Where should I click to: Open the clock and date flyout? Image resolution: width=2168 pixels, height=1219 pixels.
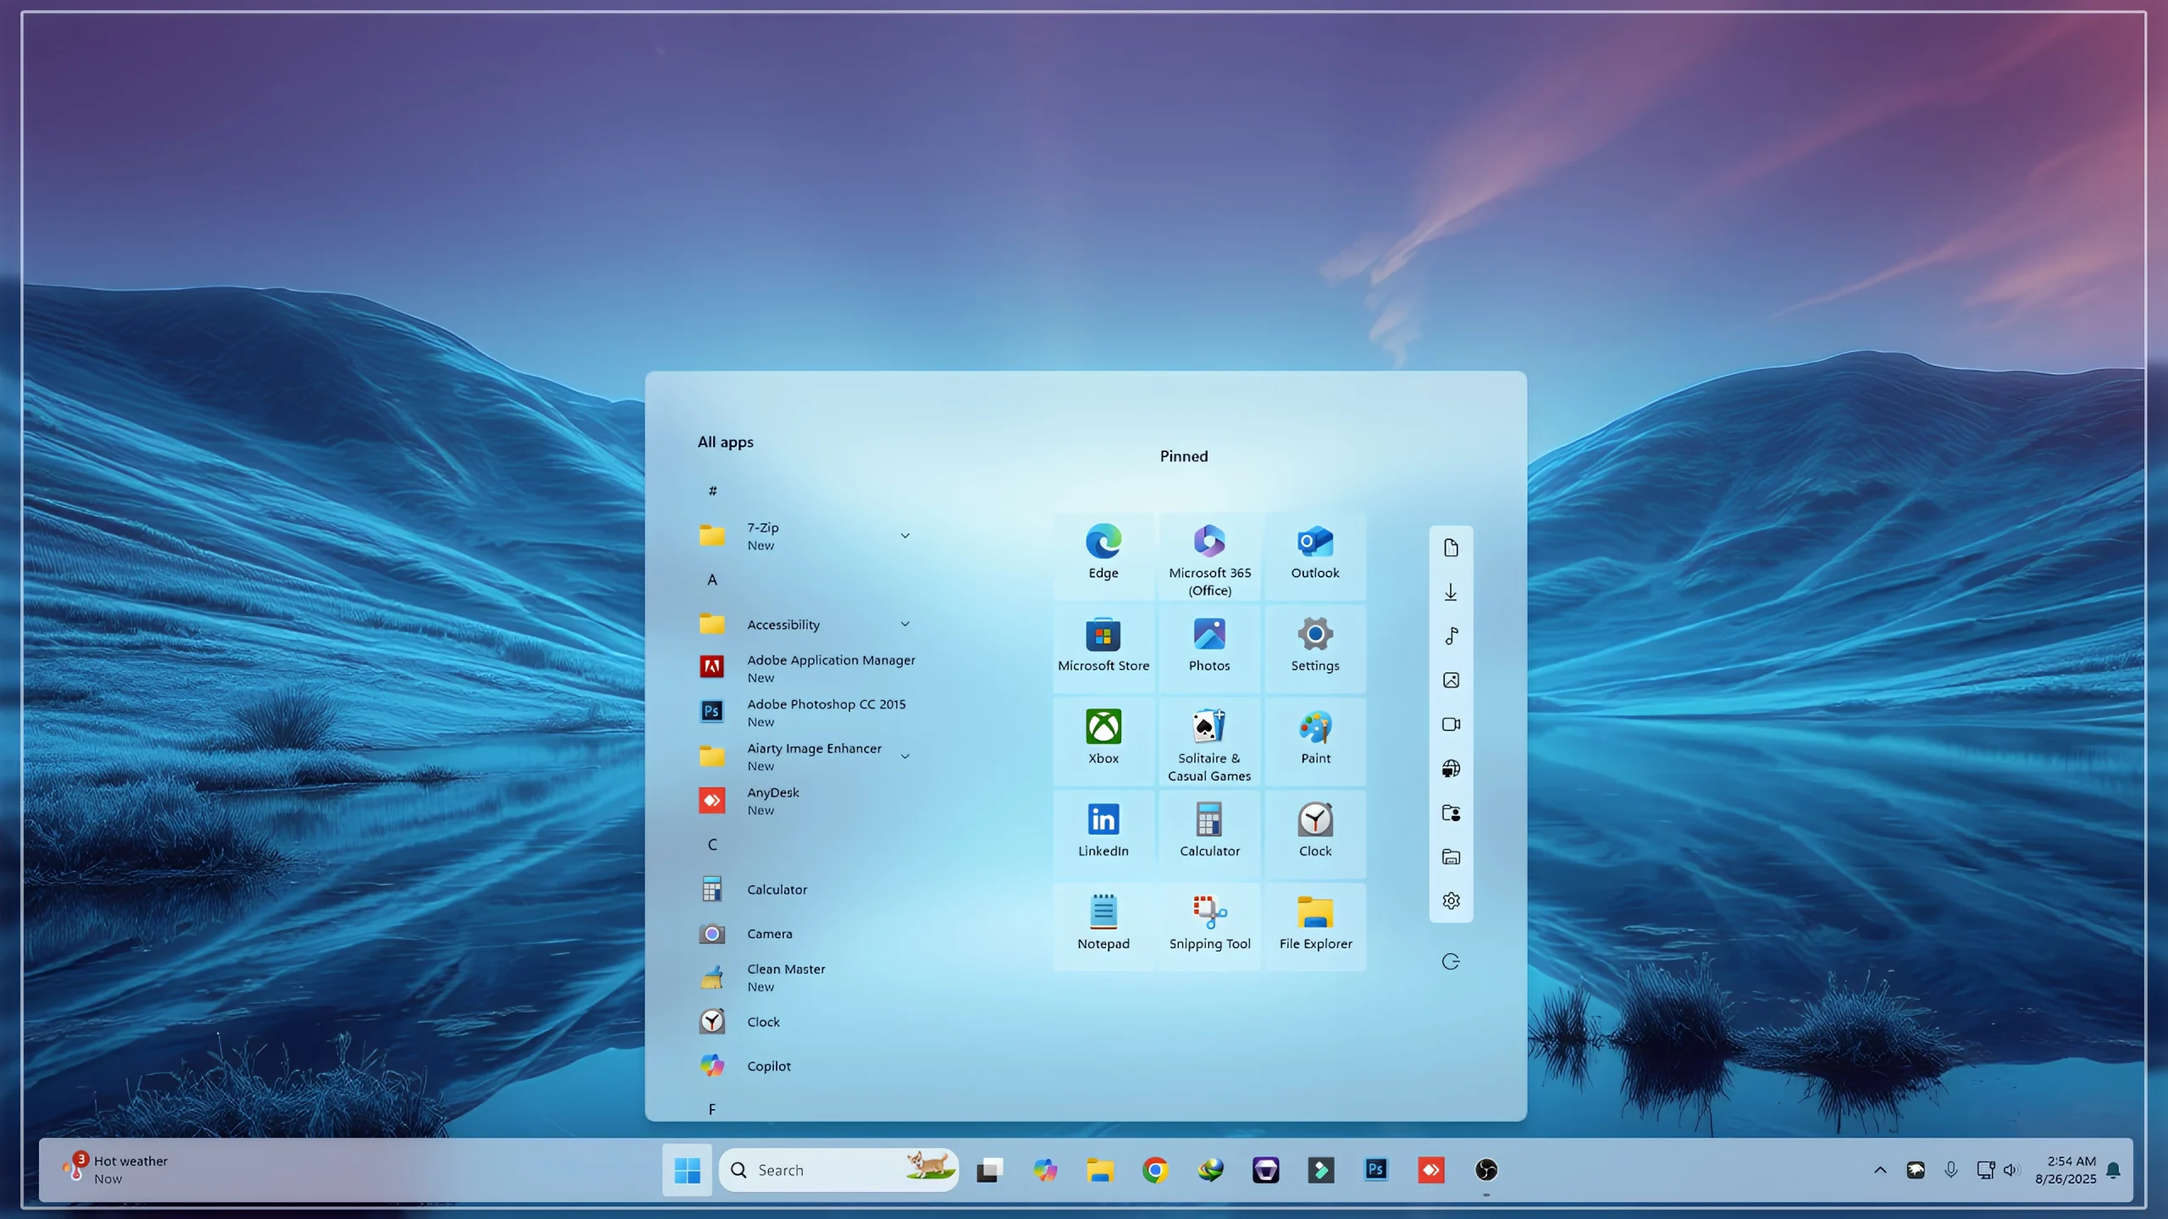(x=2066, y=1170)
